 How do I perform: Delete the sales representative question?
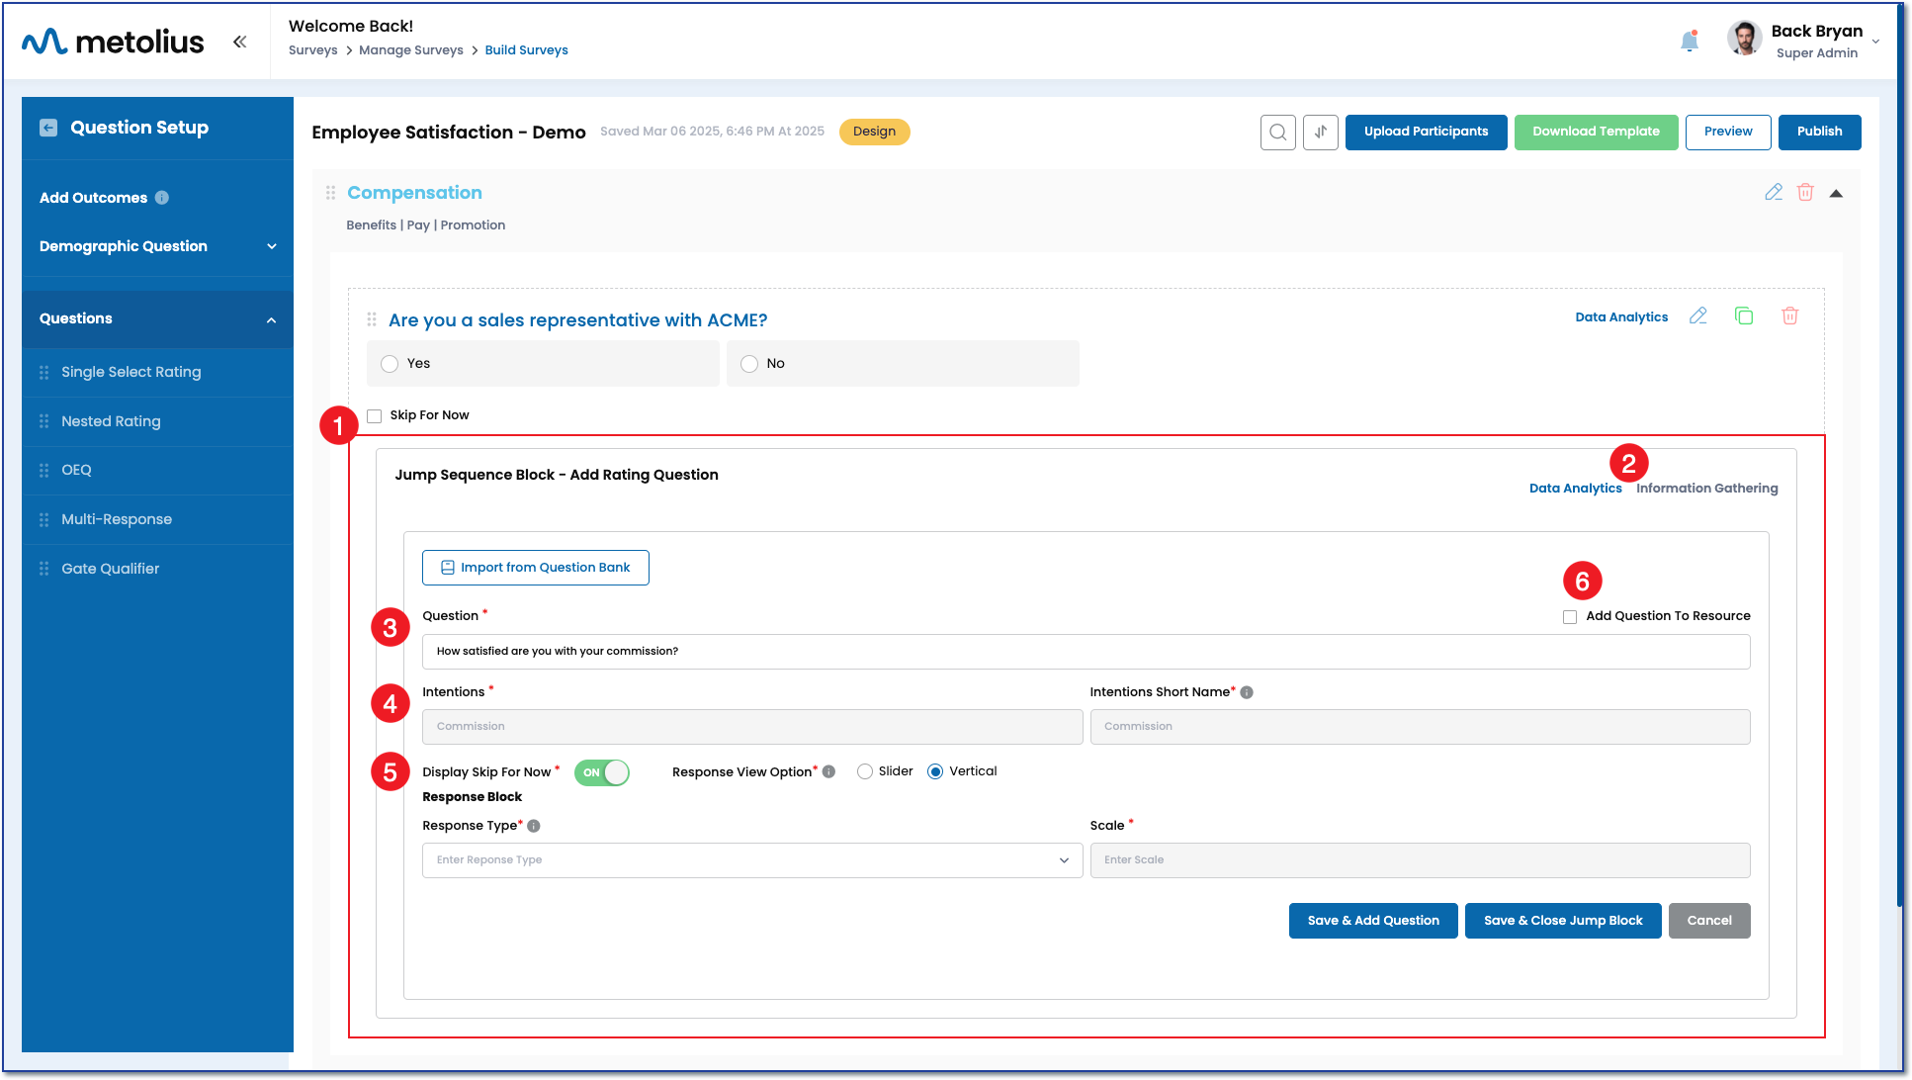1789,316
